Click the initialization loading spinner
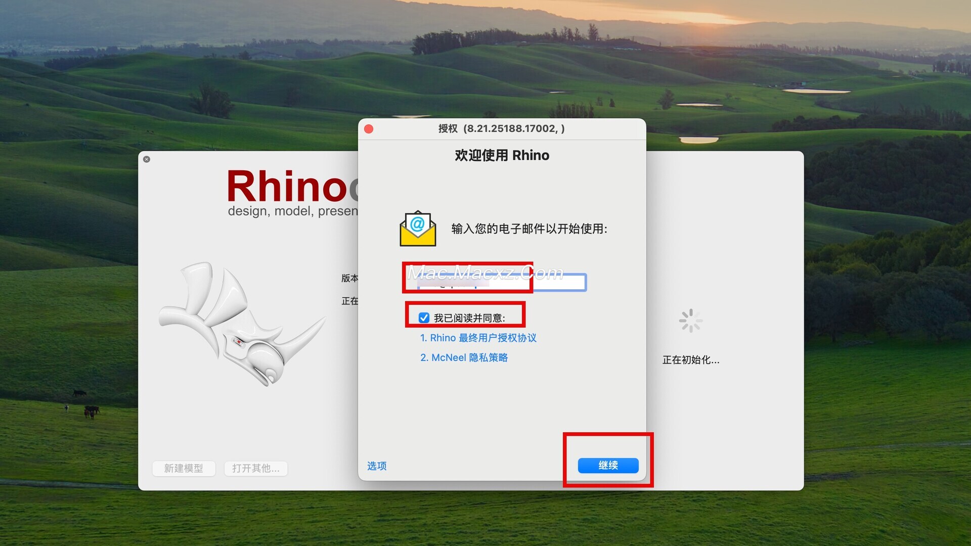This screenshot has width=971, height=546. coord(690,321)
